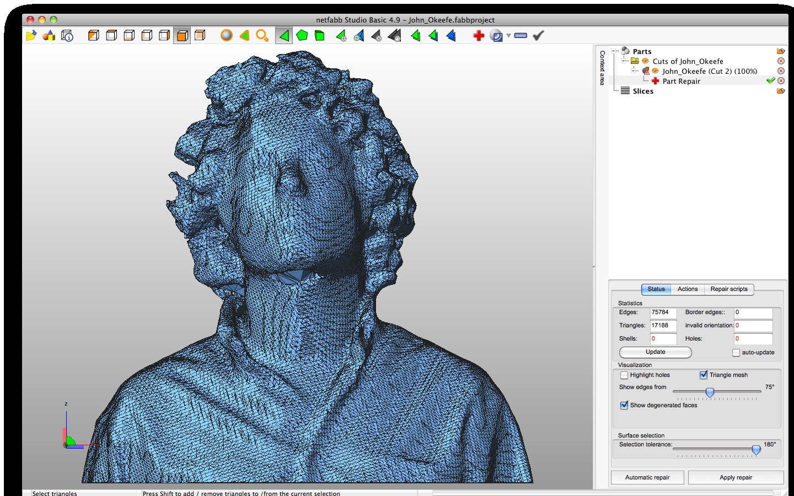Click the Shells value field
Screen dimensions: 794x496
click(x=663, y=339)
